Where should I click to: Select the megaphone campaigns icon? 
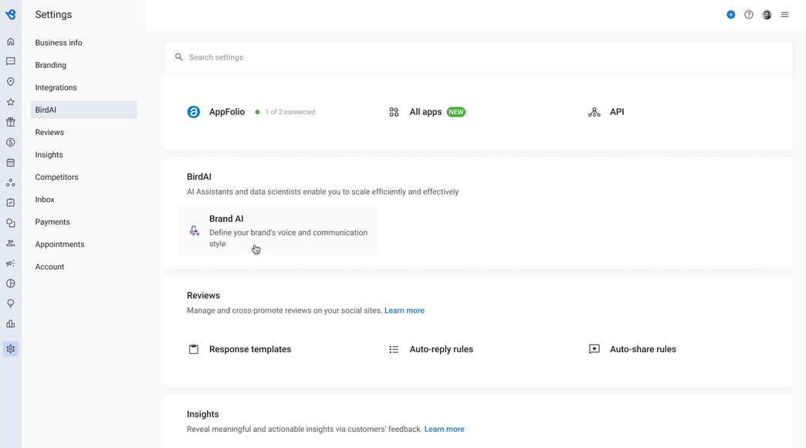pyautogui.click(x=10, y=263)
